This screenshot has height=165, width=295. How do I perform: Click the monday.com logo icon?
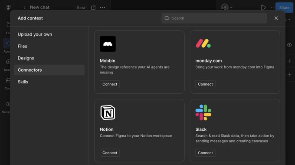(x=203, y=43)
